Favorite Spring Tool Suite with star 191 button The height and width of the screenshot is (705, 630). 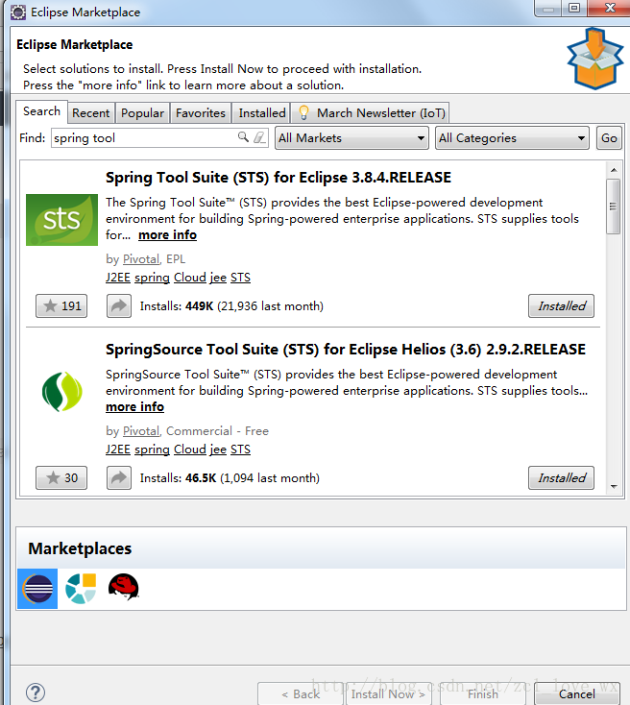point(61,306)
